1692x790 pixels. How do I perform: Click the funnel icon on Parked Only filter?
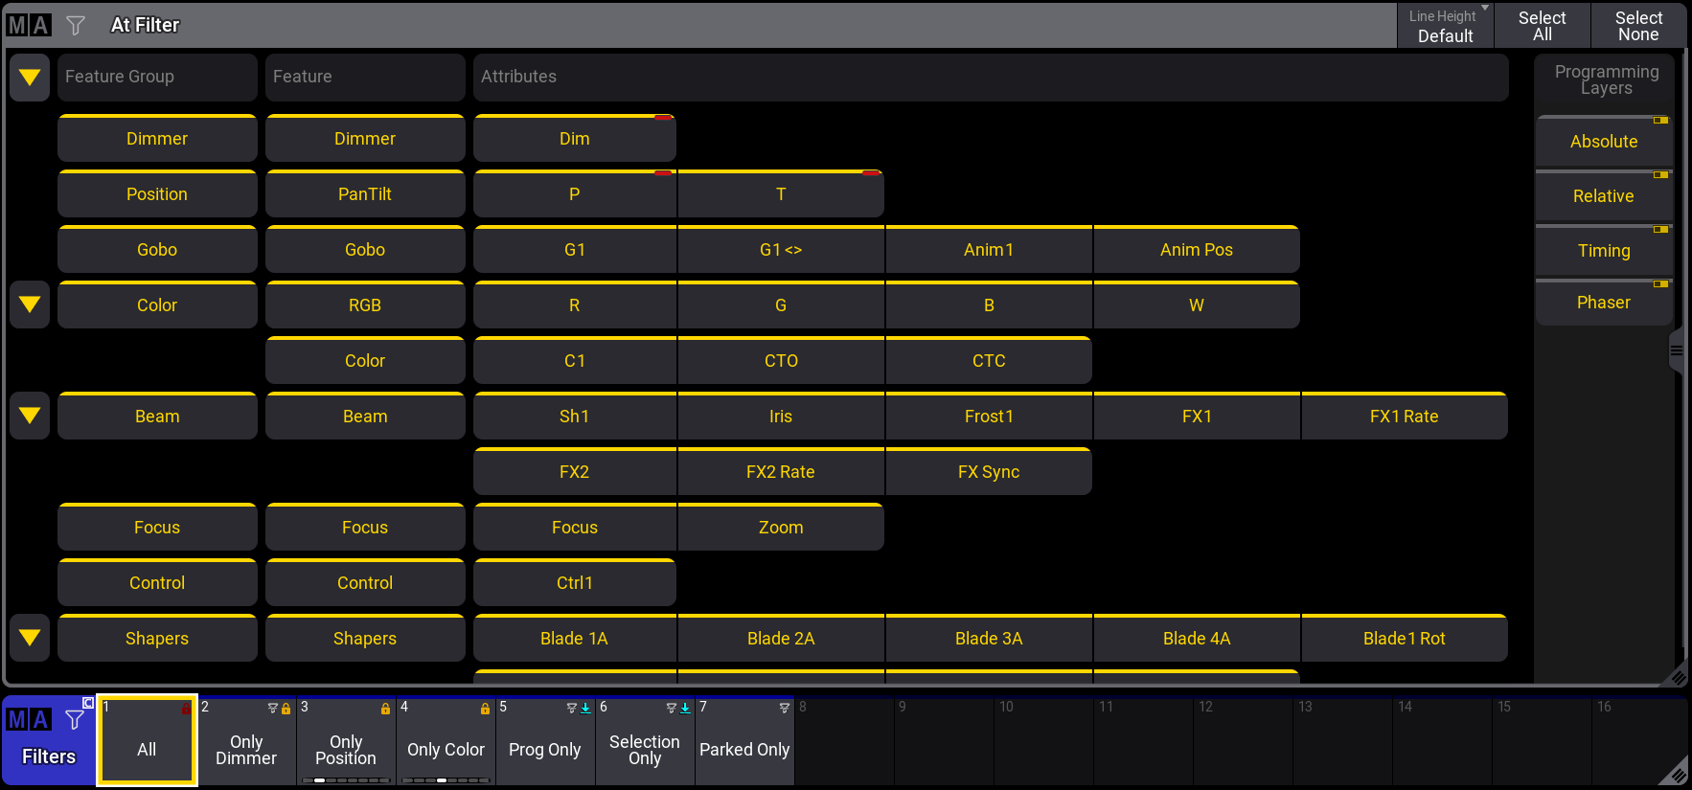click(785, 709)
